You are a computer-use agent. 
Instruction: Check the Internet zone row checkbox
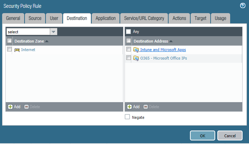pos(10,50)
